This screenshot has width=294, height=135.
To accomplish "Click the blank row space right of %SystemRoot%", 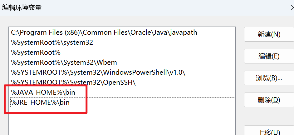I will pos(148,52).
